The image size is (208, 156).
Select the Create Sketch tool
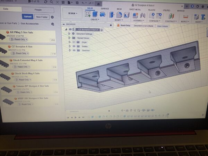88,14
